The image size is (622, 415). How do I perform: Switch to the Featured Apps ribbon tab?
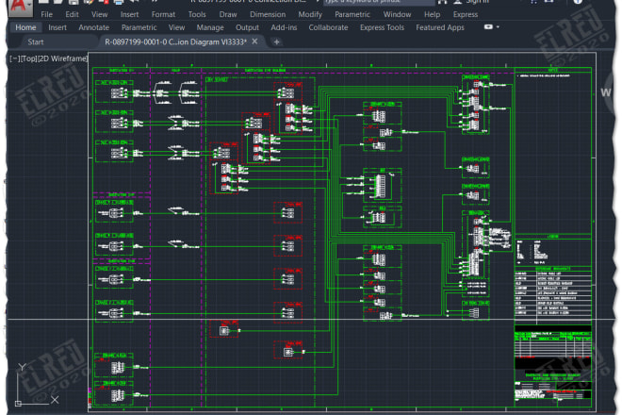(x=440, y=27)
